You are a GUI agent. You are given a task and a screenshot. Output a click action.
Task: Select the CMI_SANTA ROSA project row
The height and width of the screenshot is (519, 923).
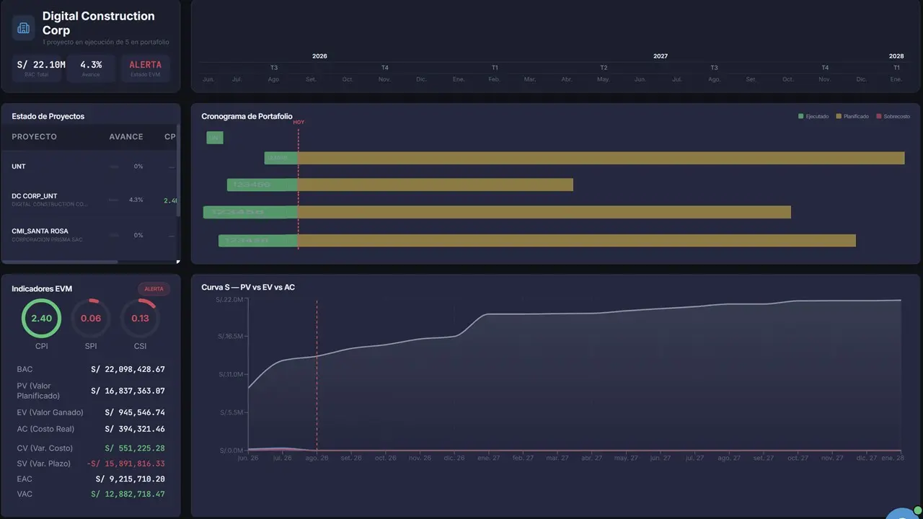pyautogui.click(x=89, y=235)
